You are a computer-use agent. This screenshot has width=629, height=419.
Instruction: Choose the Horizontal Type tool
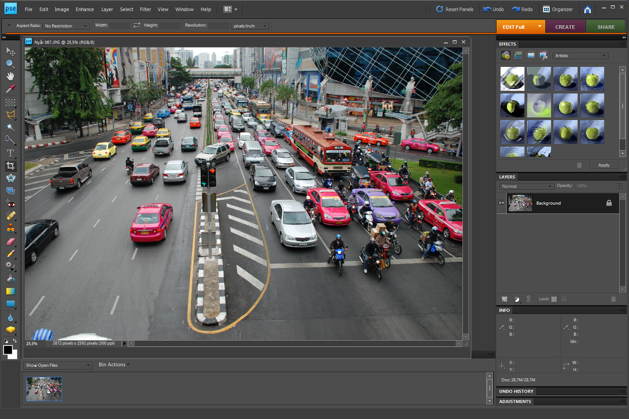(10, 153)
